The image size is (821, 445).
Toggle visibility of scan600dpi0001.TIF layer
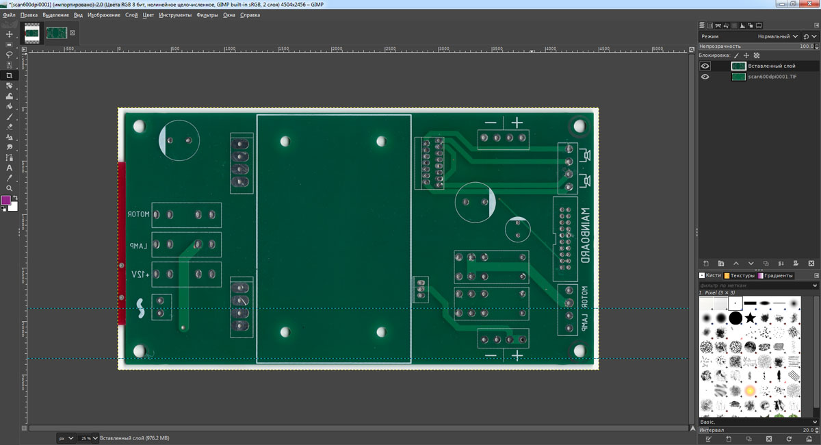coord(705,77)
